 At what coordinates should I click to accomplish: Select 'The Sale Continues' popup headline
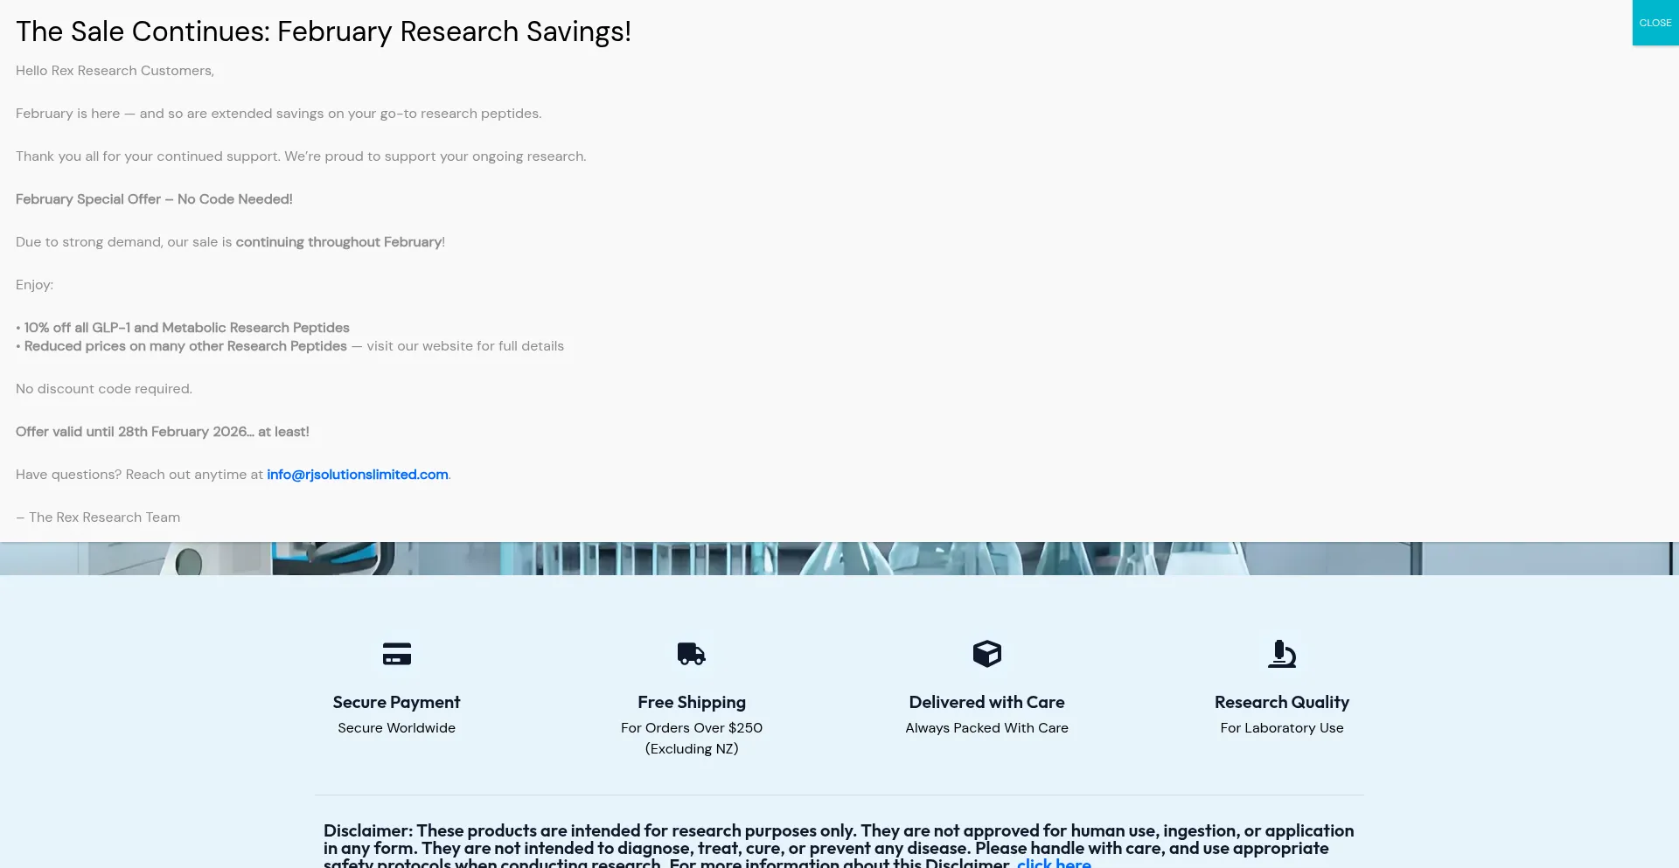pyautogui.click(x=324, y=31)
